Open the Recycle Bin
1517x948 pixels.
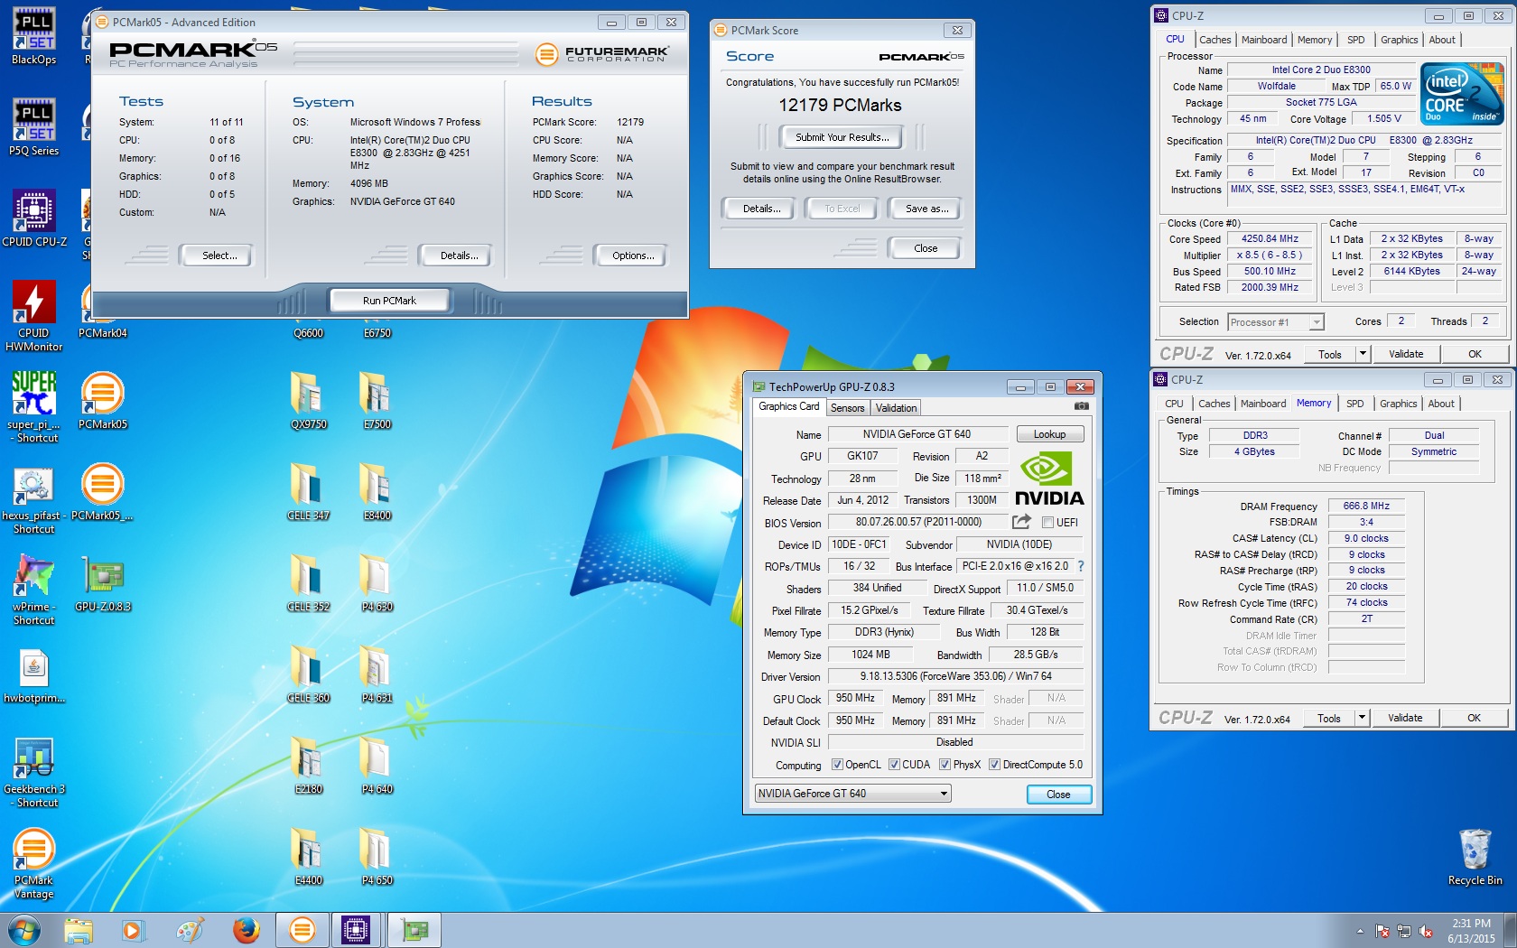[1475, 857]
